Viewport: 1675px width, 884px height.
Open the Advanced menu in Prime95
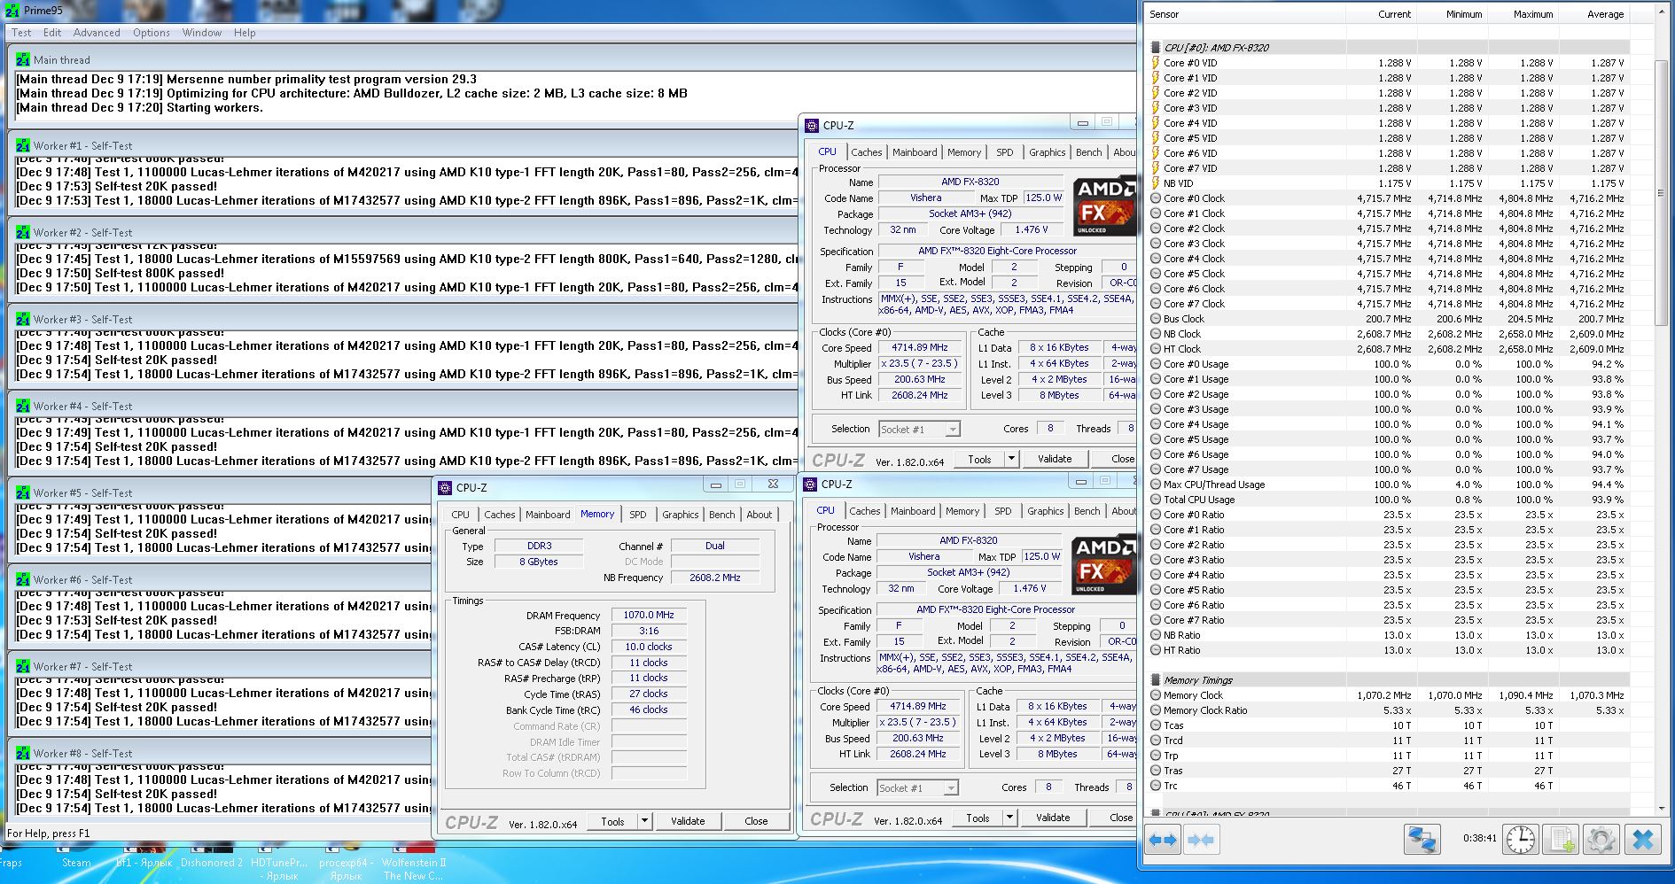click(x=97, y=33)
